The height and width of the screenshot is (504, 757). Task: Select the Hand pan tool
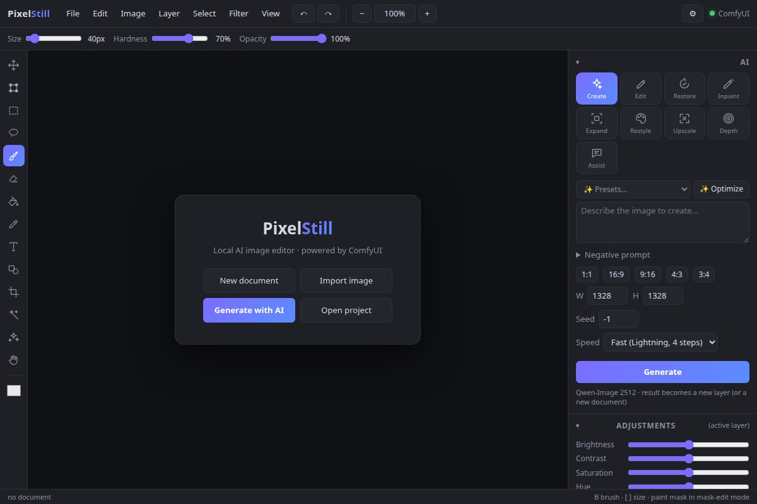click(x=13, y=360)
